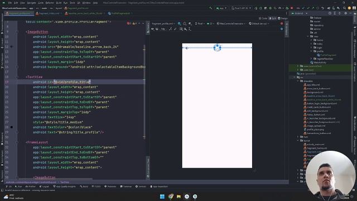357x201 pixels.
Task: Click the red error indicator in design toolbar
Action: [x=282, y=23]
